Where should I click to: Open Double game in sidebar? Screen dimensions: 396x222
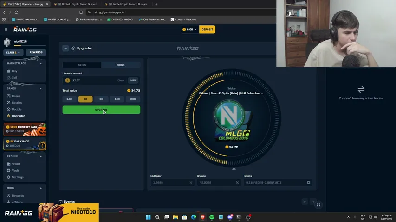click(16, 109)
